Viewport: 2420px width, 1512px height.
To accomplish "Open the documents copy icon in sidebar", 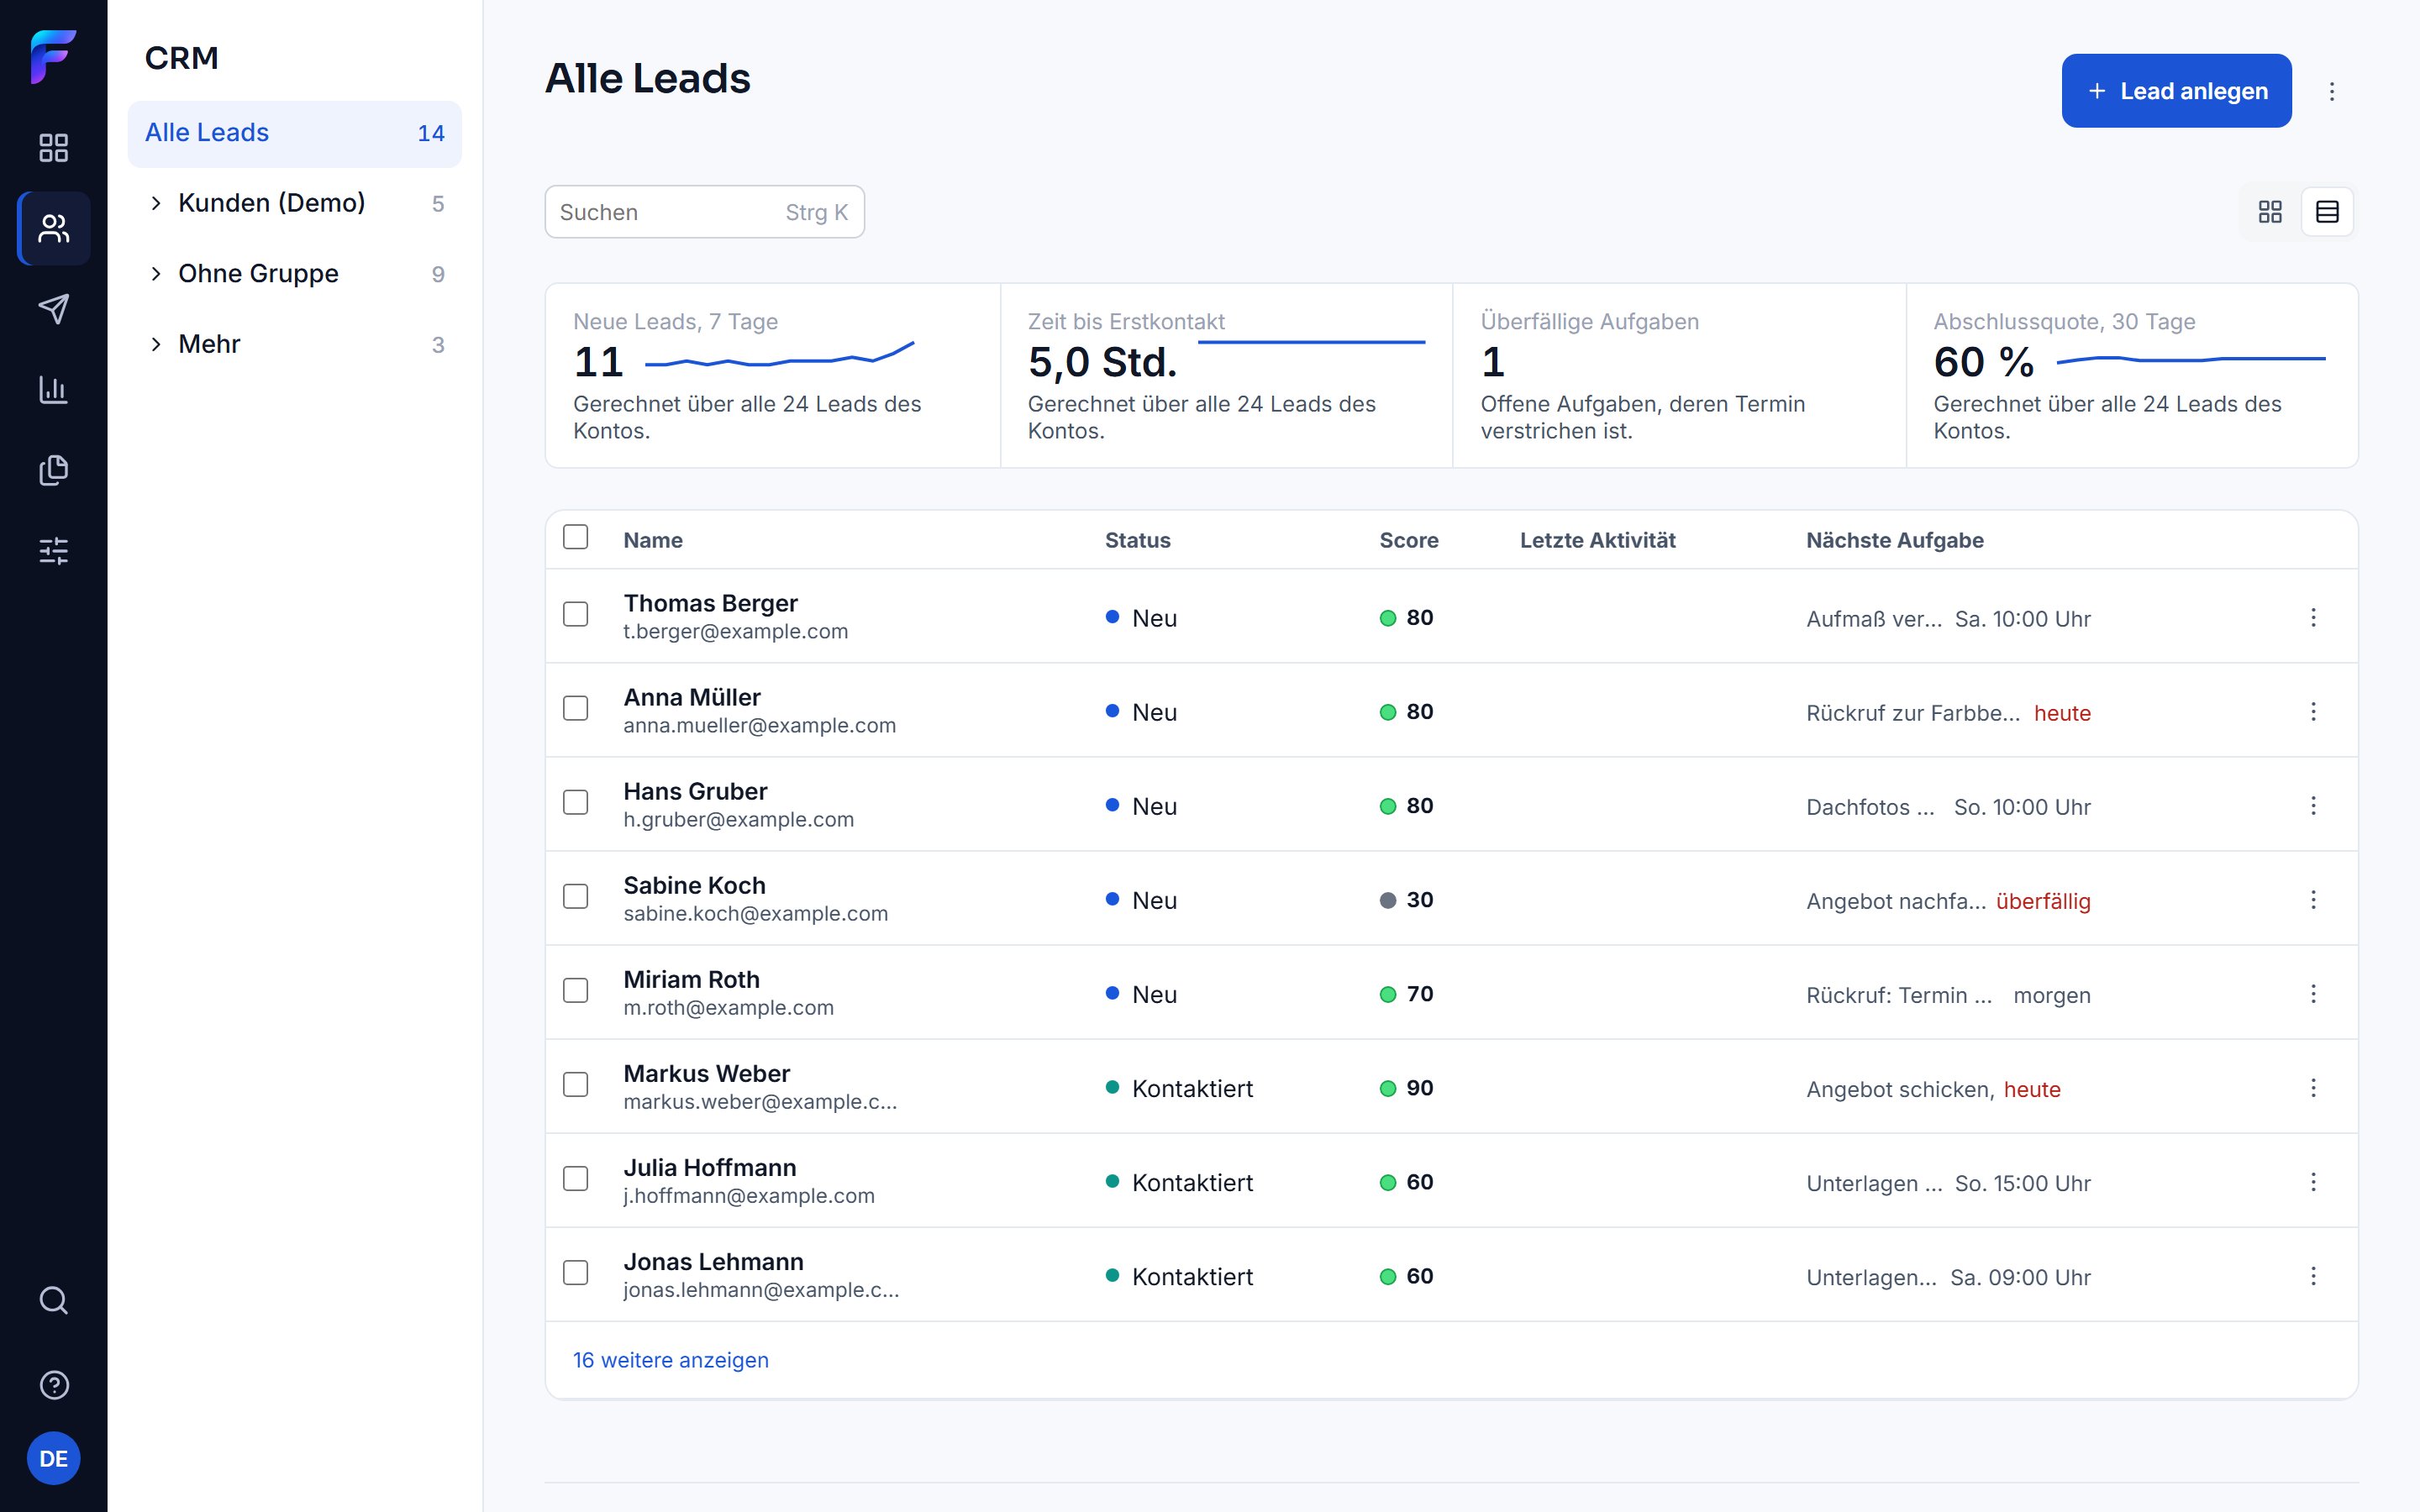I will point(53,470).
